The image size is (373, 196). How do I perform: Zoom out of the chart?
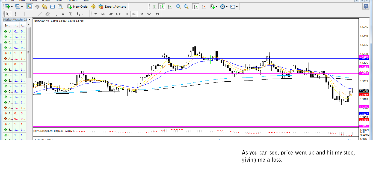point(186,7)
